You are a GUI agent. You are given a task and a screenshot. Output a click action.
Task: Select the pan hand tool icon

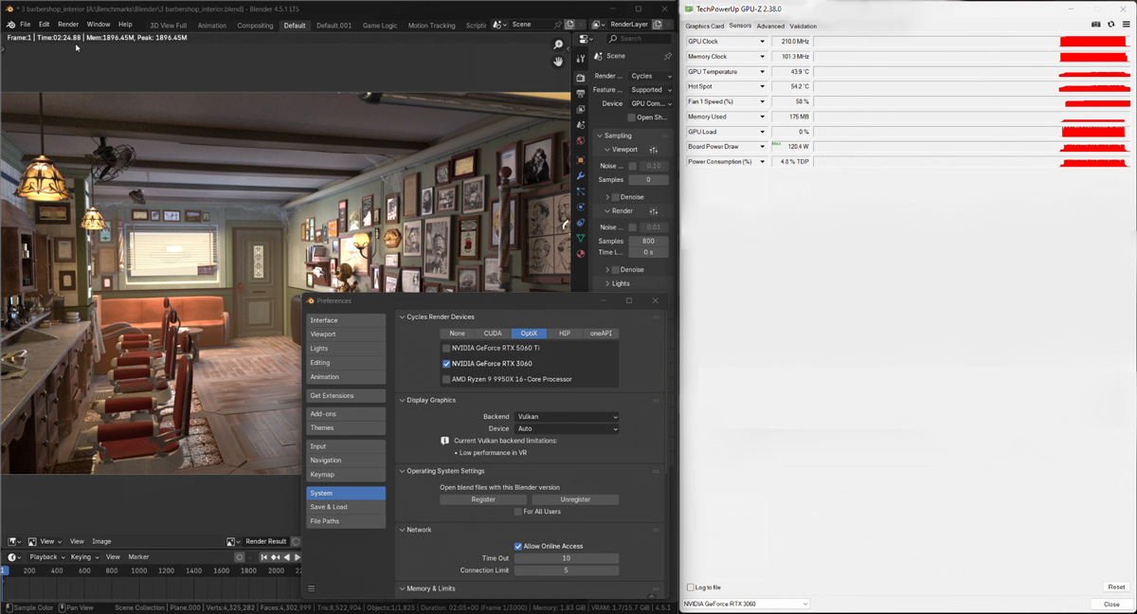pyautogui.click(x=558, y=62)
